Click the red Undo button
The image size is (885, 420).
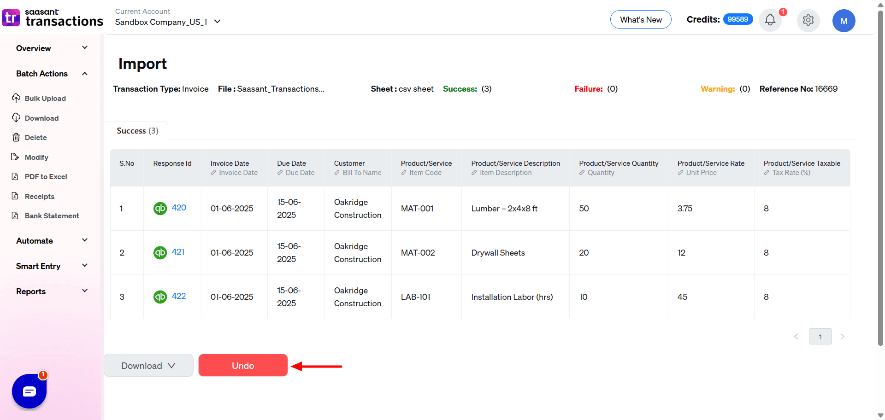point(243,365)
